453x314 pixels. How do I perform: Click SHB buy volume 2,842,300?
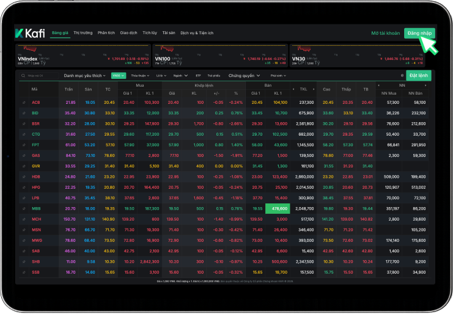coord(150,261)
